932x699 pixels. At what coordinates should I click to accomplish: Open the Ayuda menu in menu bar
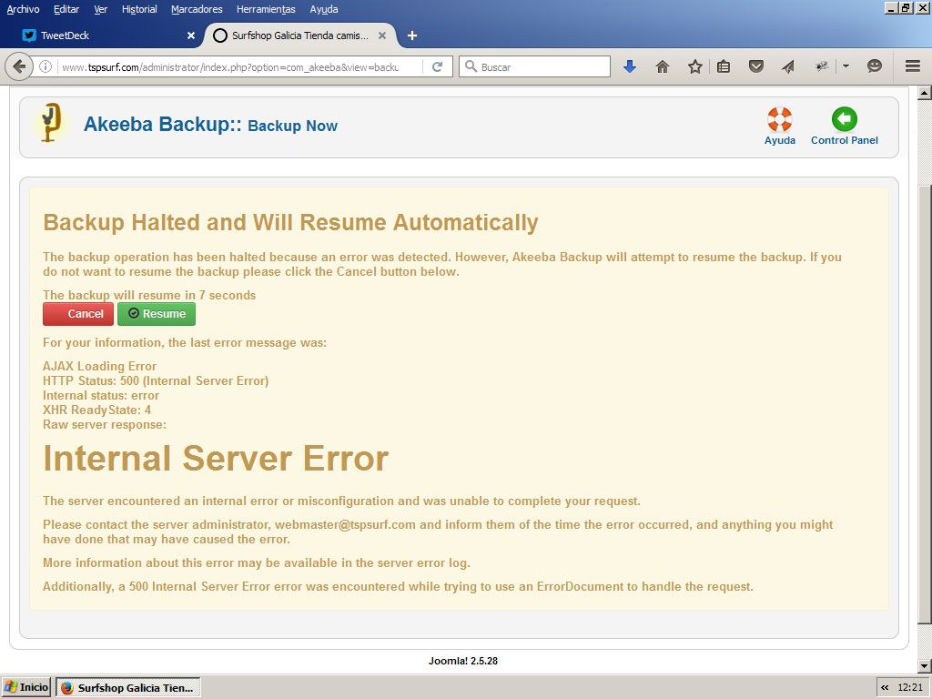click(324, 9)
